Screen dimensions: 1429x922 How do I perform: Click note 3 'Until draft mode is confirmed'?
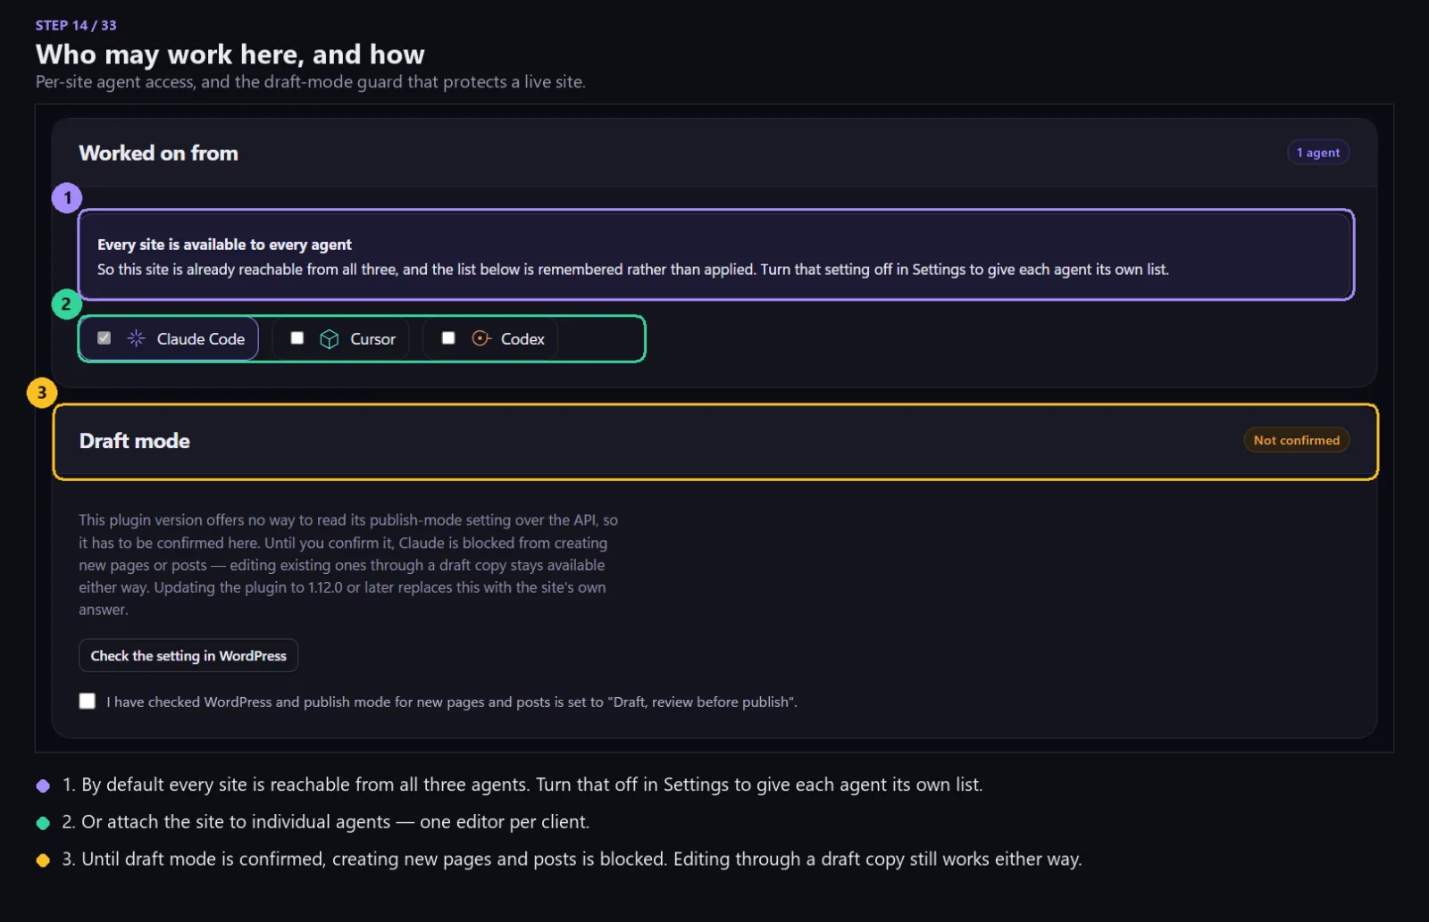click(x=572, y=860)
